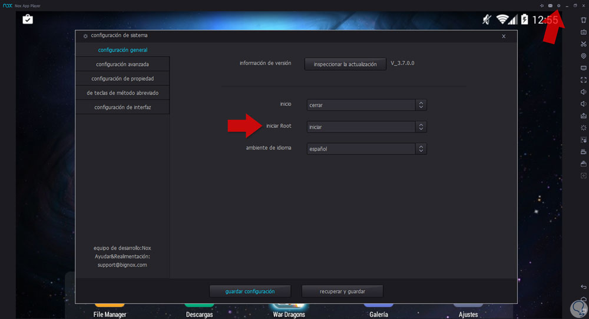Click the configuración de sistema title text
The width and height of the screenshot is (589, 319).
(119, 35)
